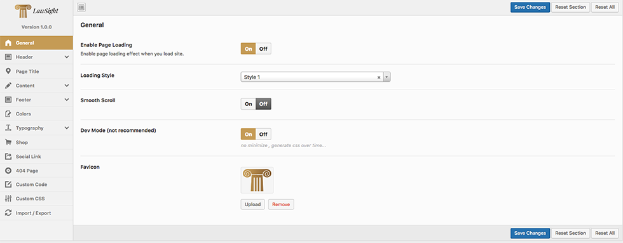This screenshot has width=623, height=243.
Task: Open the Import / Export section
Action: [37, 213]
